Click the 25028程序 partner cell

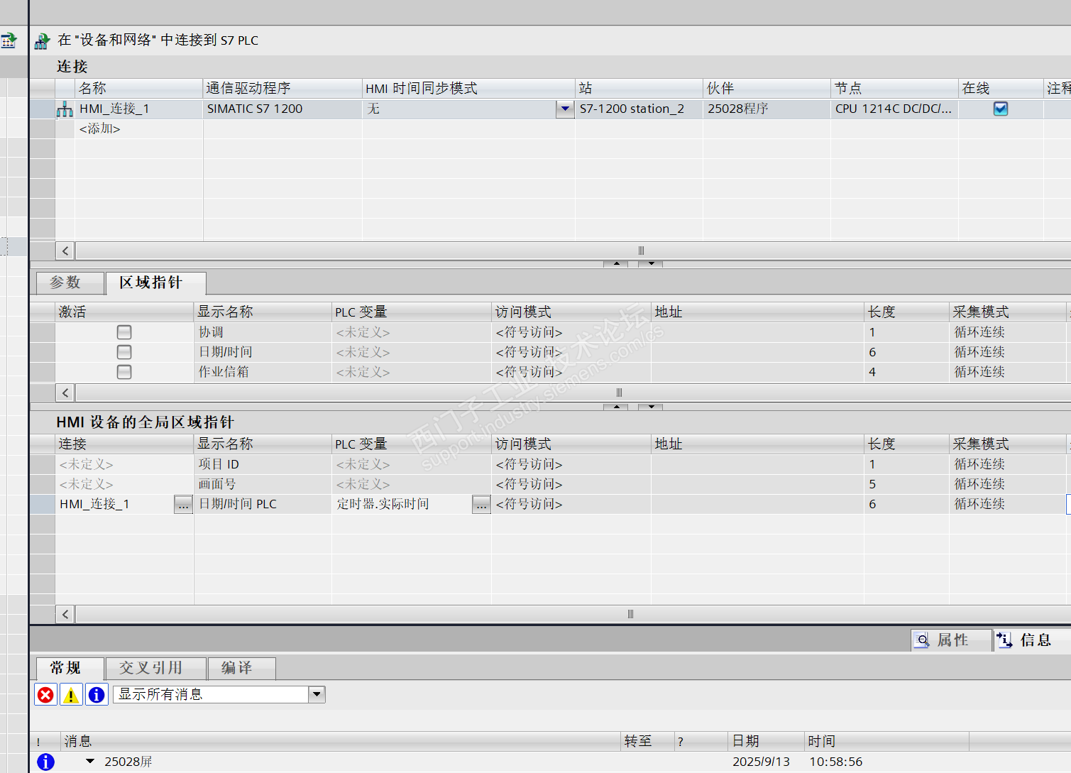767,109
